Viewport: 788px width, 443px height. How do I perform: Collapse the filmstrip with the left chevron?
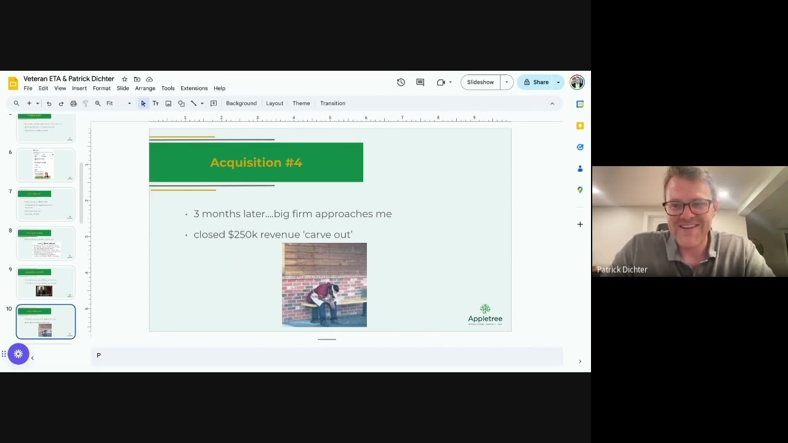pos(32,358)
